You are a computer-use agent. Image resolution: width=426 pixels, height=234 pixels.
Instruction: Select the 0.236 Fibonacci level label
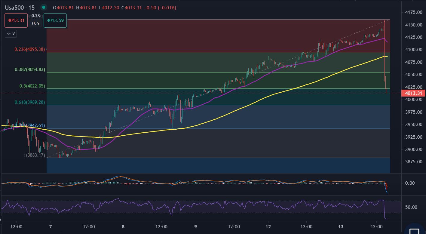point(30,49)
